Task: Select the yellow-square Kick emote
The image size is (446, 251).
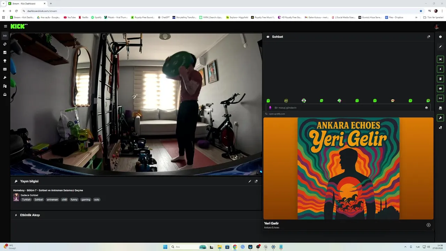Action: pos(286,101)
